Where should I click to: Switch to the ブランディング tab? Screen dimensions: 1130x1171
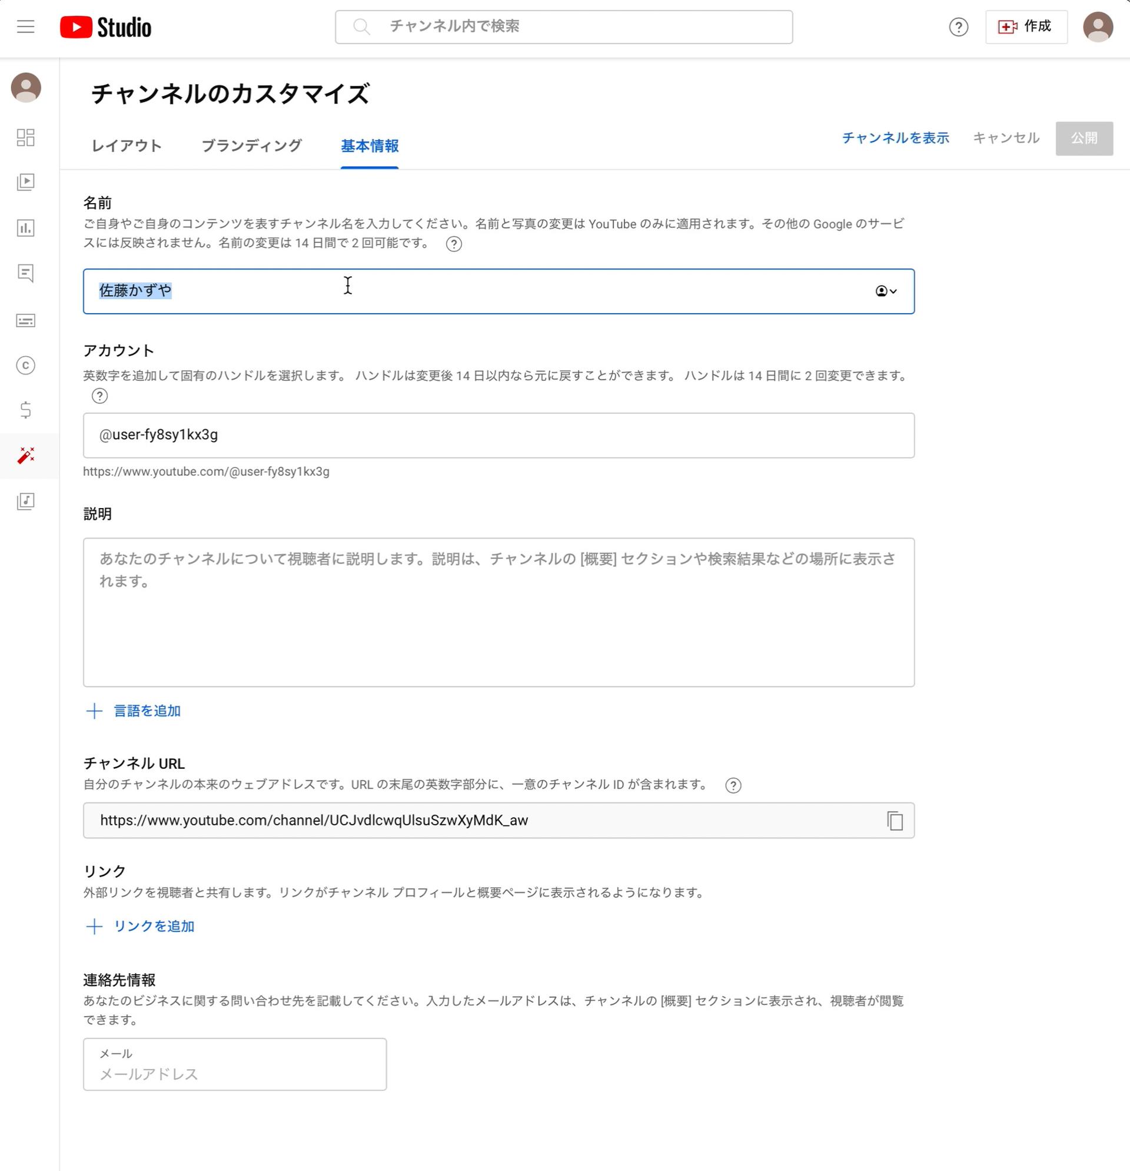pyautogui.click(x=252, y=145)
